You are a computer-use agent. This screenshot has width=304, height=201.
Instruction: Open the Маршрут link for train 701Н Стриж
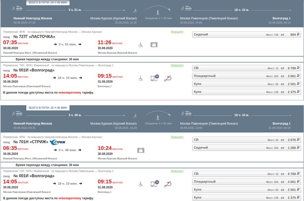[x=177, y=137]
